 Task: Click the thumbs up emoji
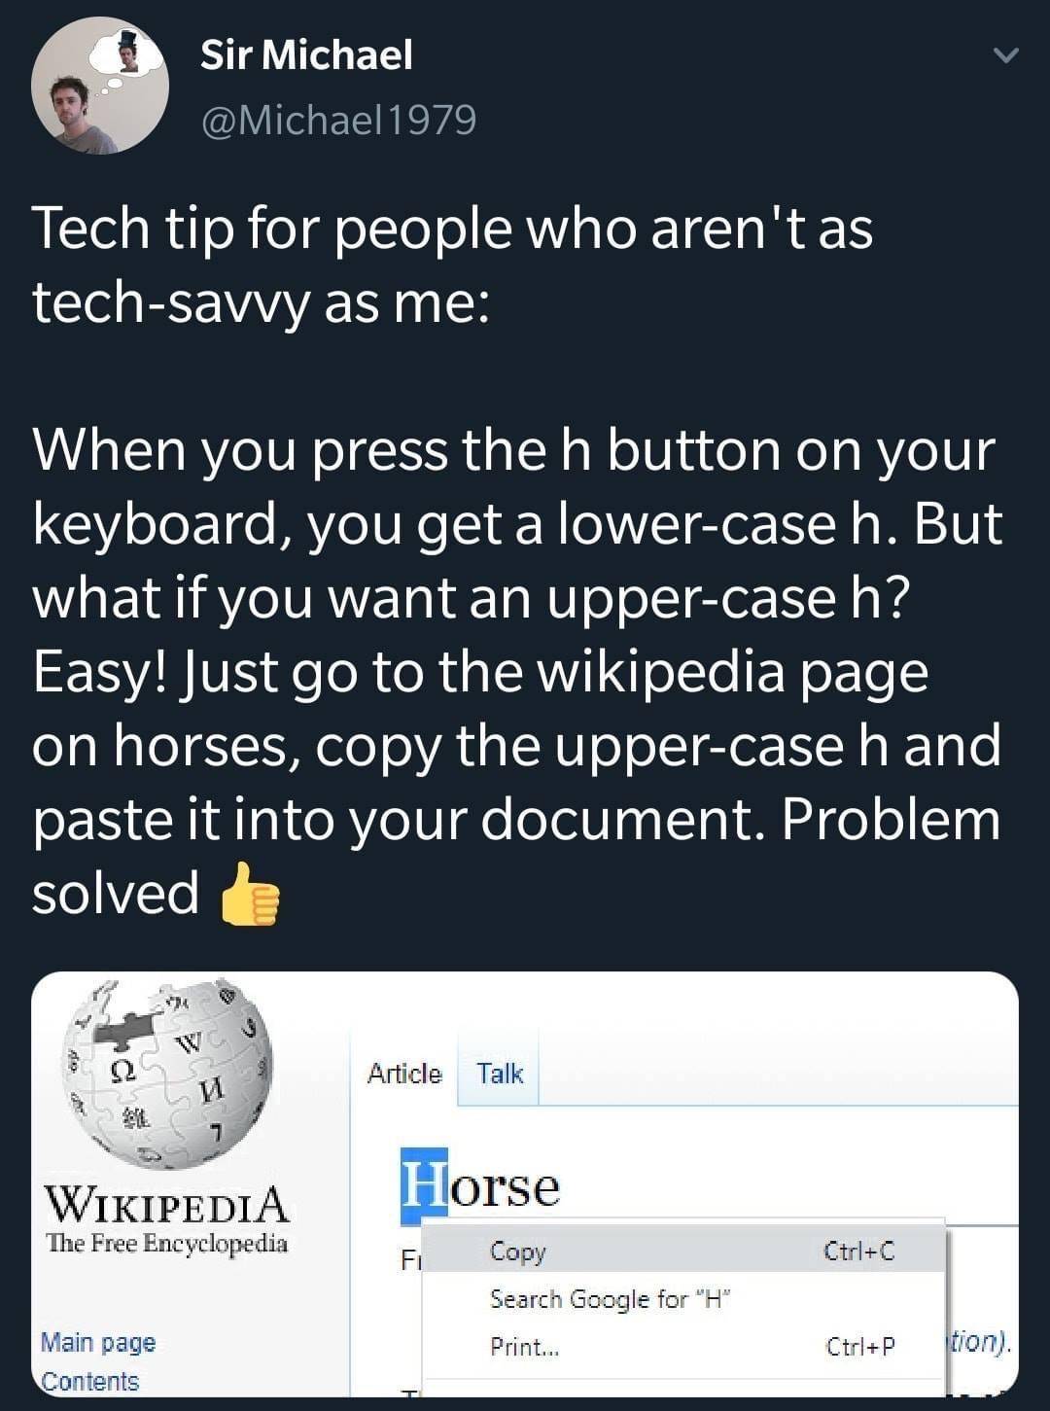tap(251, 894)
